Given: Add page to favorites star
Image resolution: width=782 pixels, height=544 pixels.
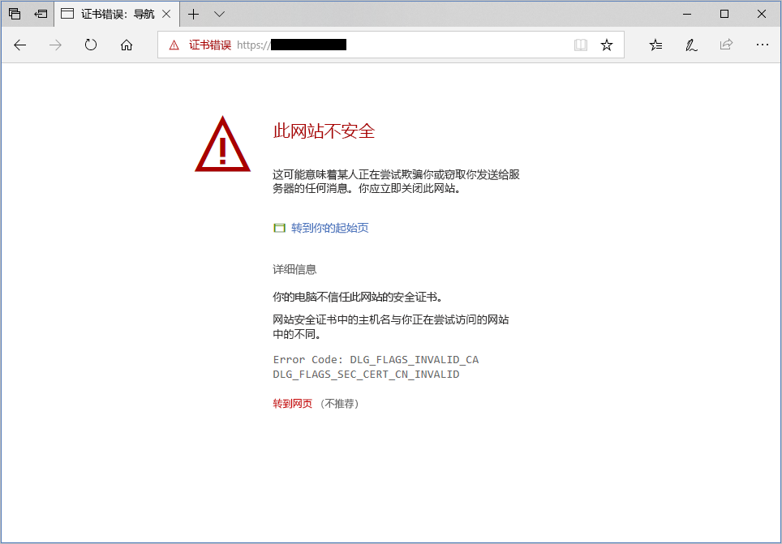Looking at the screenshot, I should [x=607, y=45].
